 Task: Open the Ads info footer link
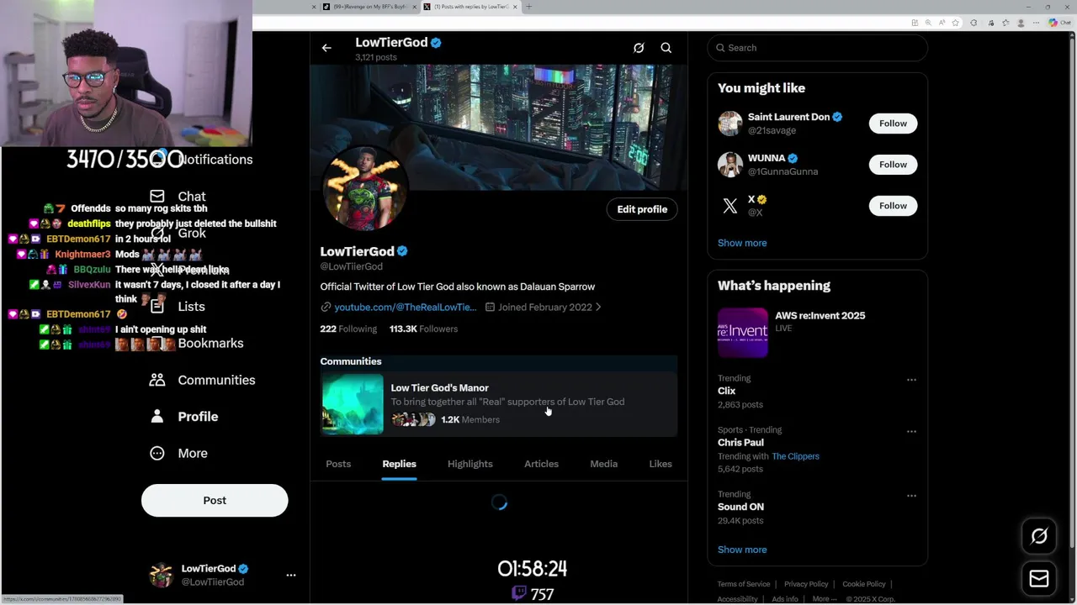(785, 599)
